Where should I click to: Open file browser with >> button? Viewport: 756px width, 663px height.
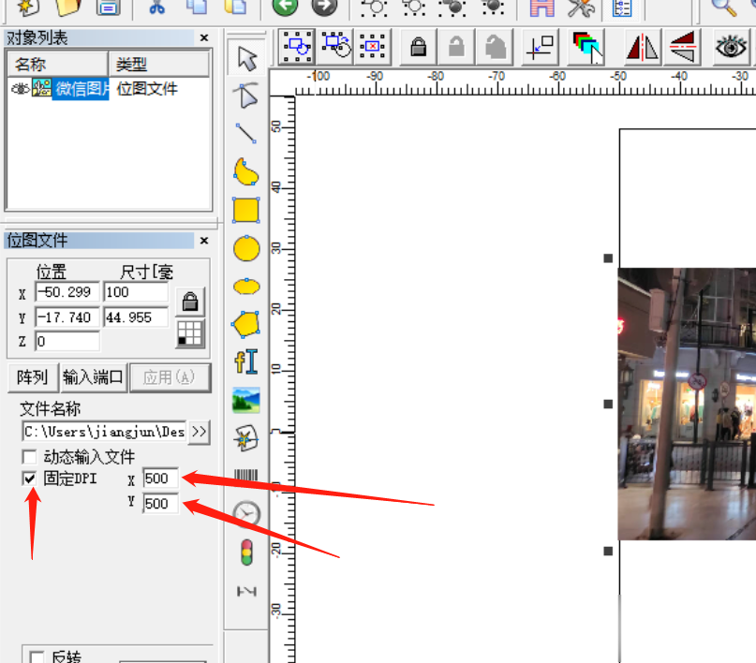click(199, 432)
